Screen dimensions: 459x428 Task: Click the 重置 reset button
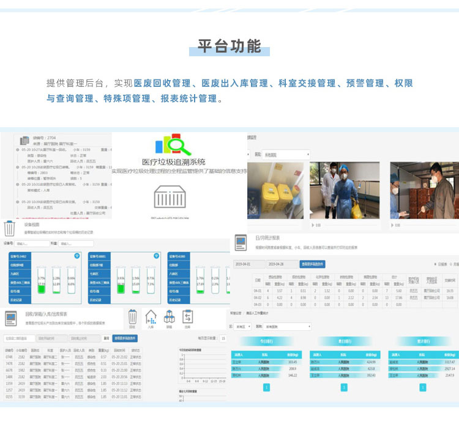coord(106,338)
